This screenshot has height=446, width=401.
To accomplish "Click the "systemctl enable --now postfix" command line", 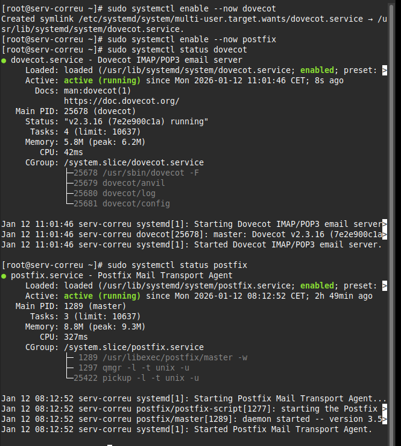I will (x=174, y=39).
